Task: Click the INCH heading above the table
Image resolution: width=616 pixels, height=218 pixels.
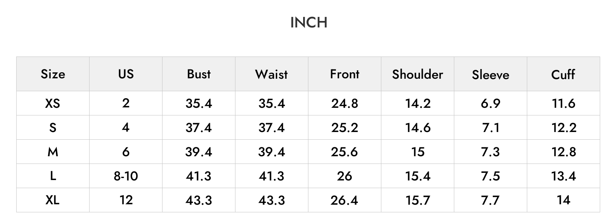Action: pos(309,23)
